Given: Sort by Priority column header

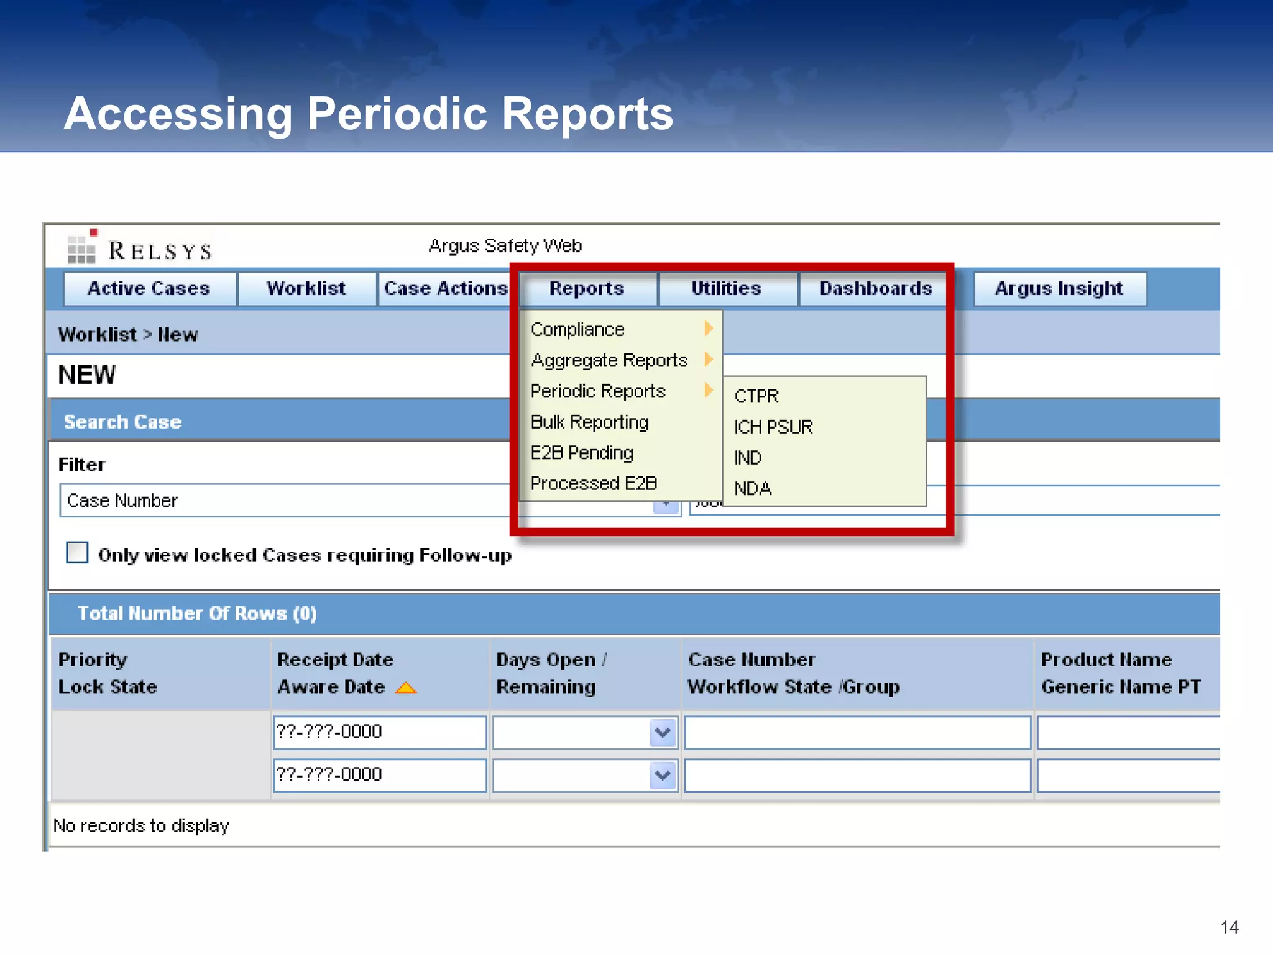Looking at the screenshot, I should (93, 660).
